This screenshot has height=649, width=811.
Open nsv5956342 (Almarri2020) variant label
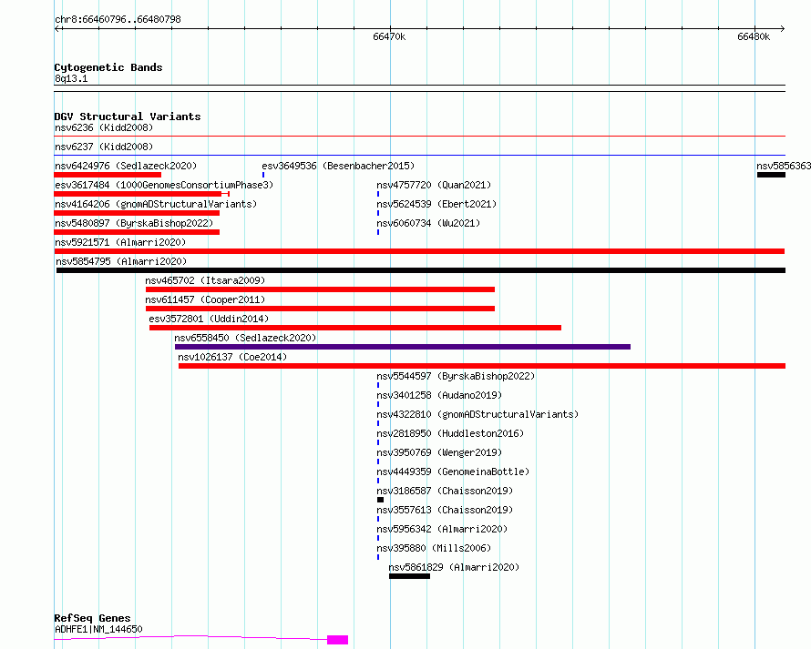coord(442,529)
